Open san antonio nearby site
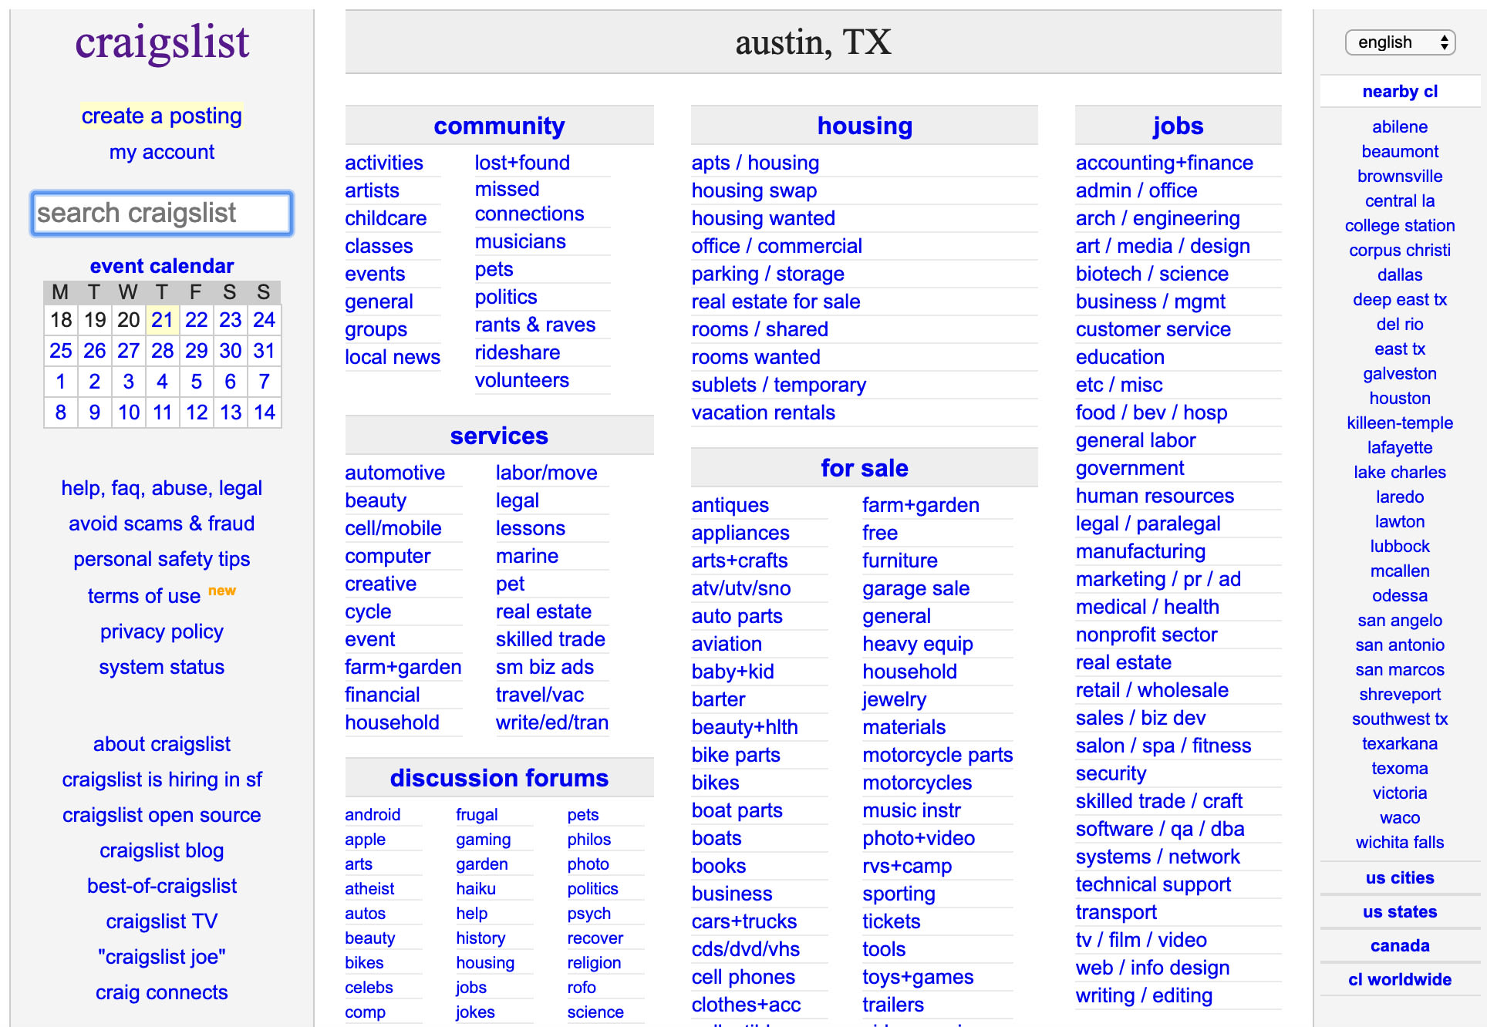Image resolution: width=1487 pixels, height=1027 pixels. (x=1399, y=645)
